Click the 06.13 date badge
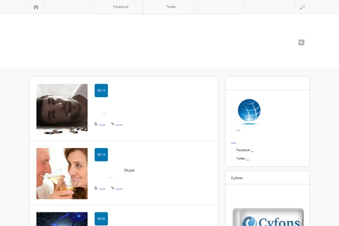The height and width of the screenshot is (226, 339). point(101,155)
